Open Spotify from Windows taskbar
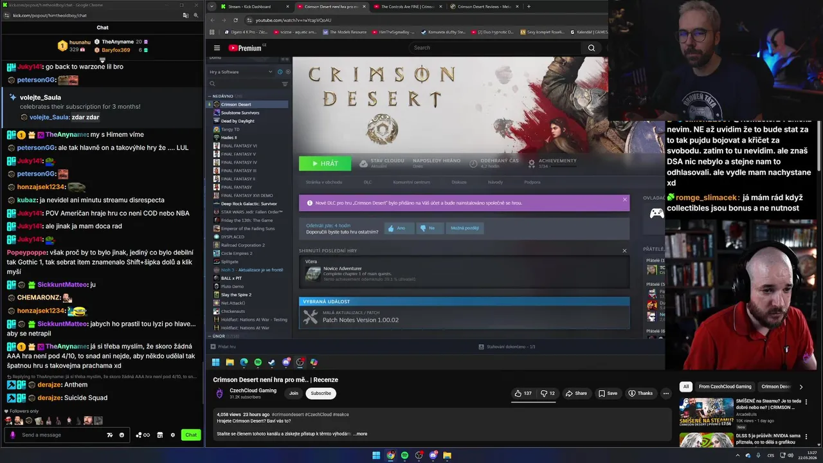This screenshot has height=463, width=823. point(404,455)
